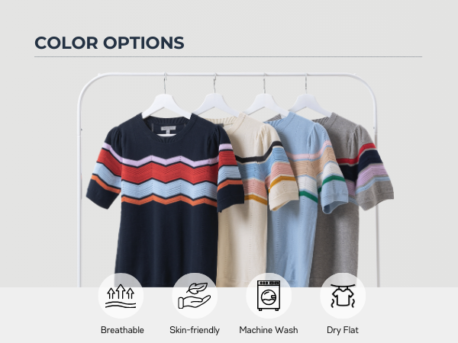This screenshot has height=343, width=458.
Task: Click the Breathable label text
Action: 122,330
